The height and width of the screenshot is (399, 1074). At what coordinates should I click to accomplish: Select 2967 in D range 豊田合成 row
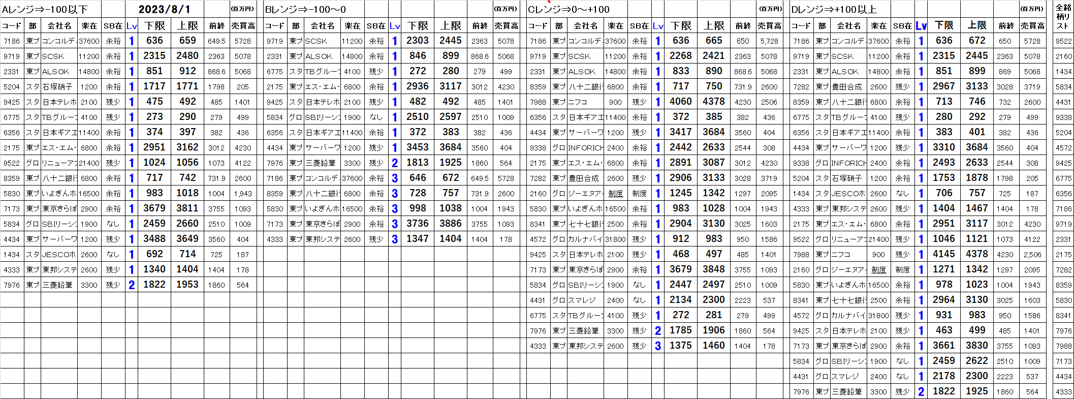coord(944,86)
